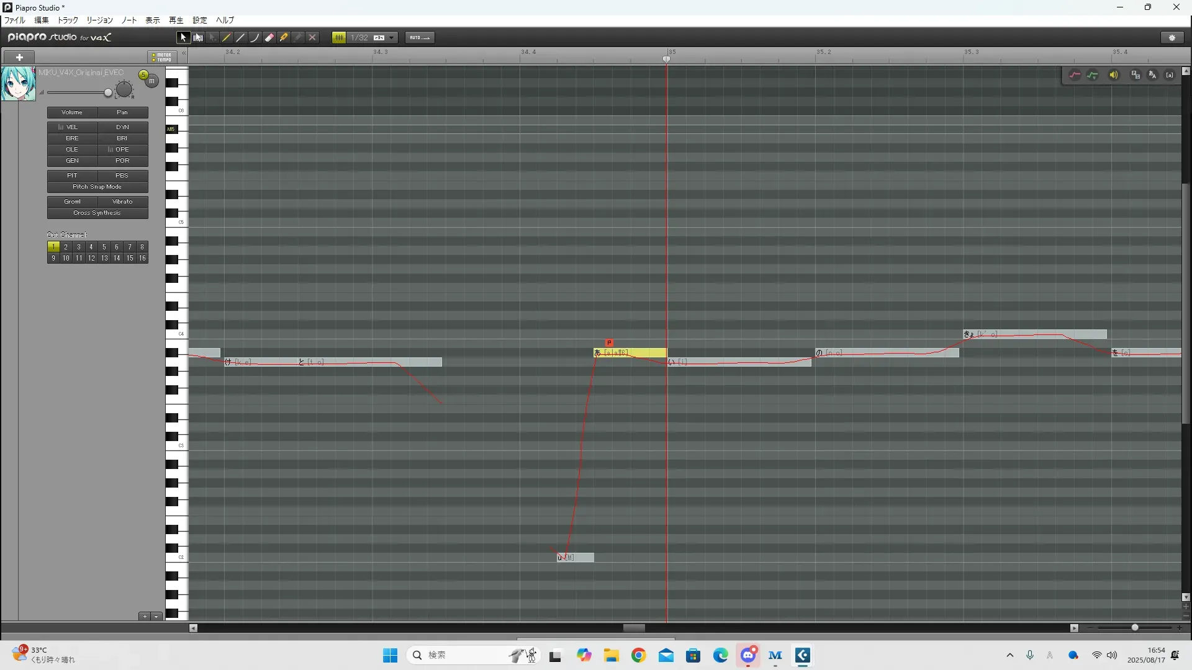This screenshot has width=1192, height=670.
Task: Select the yellow pencil draw tool
Action: (x=227, y=38)
